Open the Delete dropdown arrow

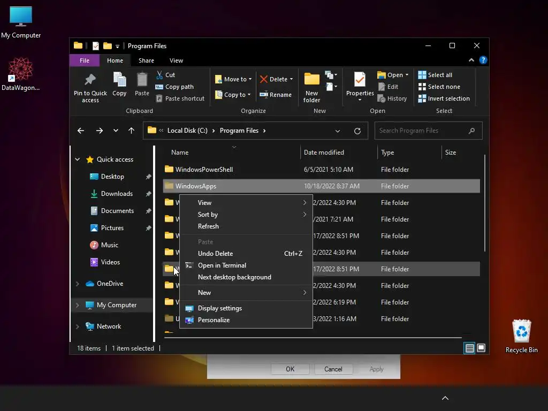click(x=291, y=79)
